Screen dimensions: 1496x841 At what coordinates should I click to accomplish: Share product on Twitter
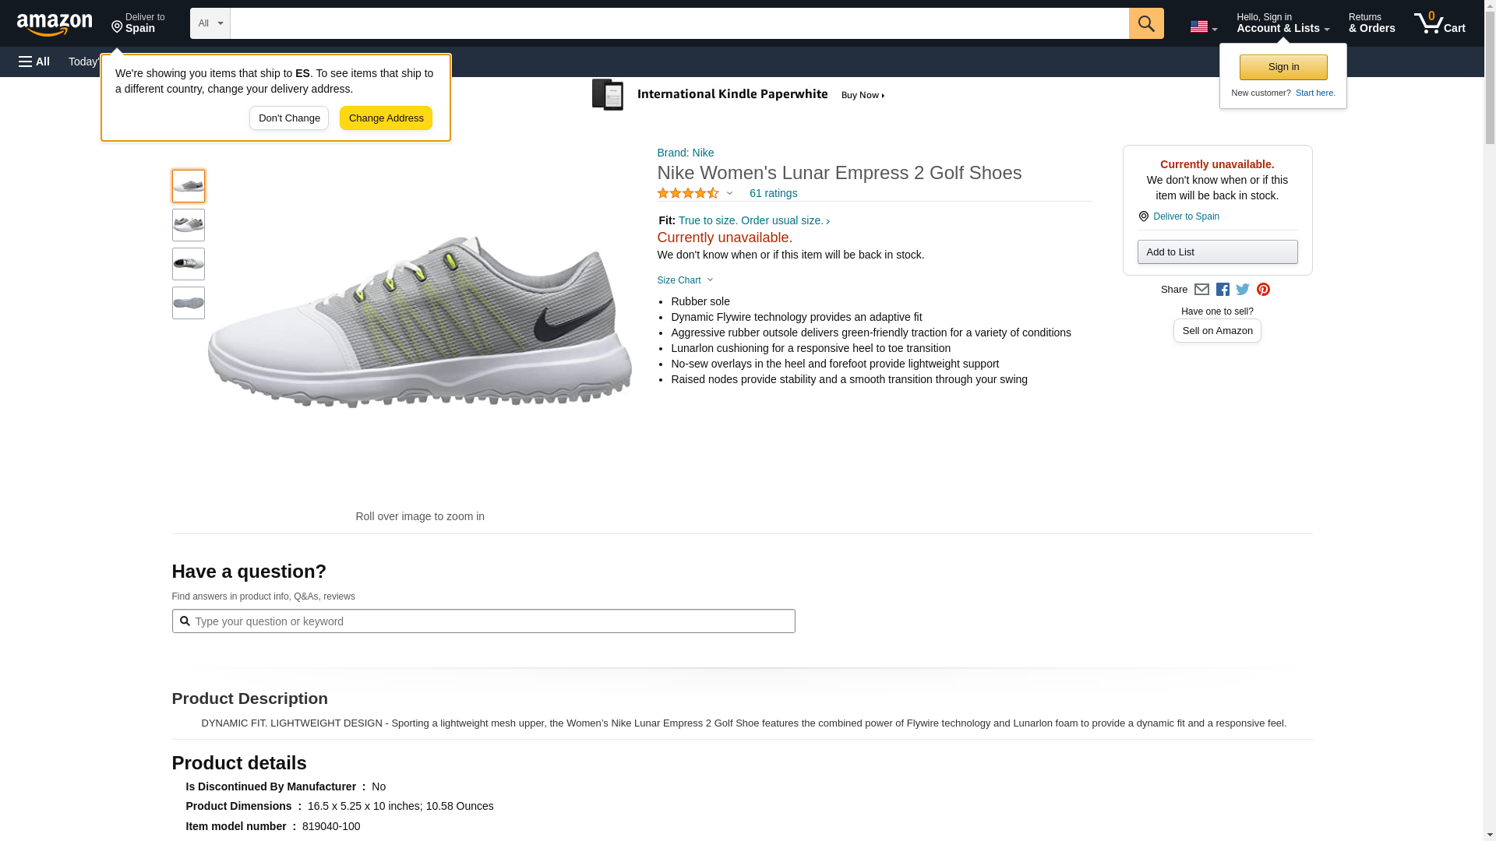click(1243, 290)
